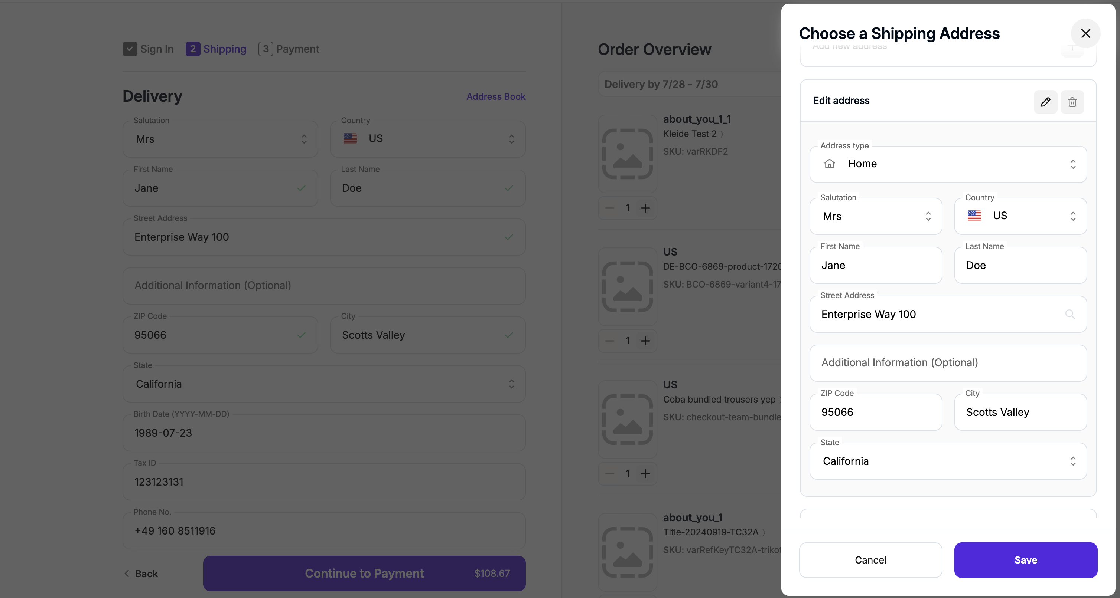Click the Back arrow link

coord(141,574)
